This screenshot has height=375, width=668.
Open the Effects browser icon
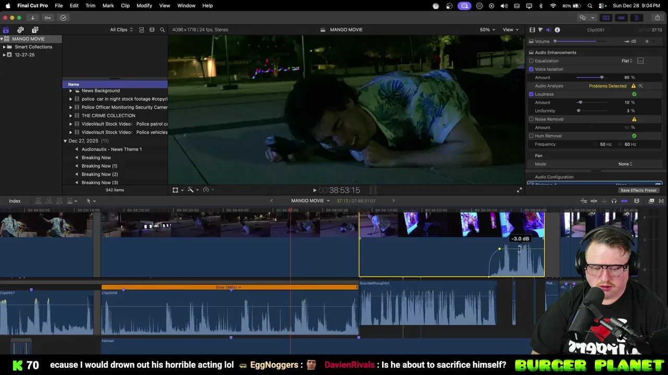tap(651, 201)
